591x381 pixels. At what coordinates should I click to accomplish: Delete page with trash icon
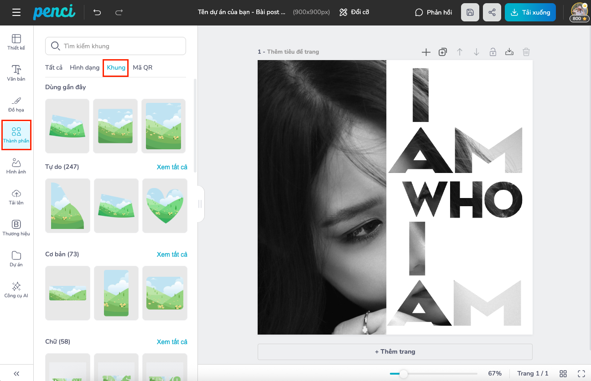(526, 52)
